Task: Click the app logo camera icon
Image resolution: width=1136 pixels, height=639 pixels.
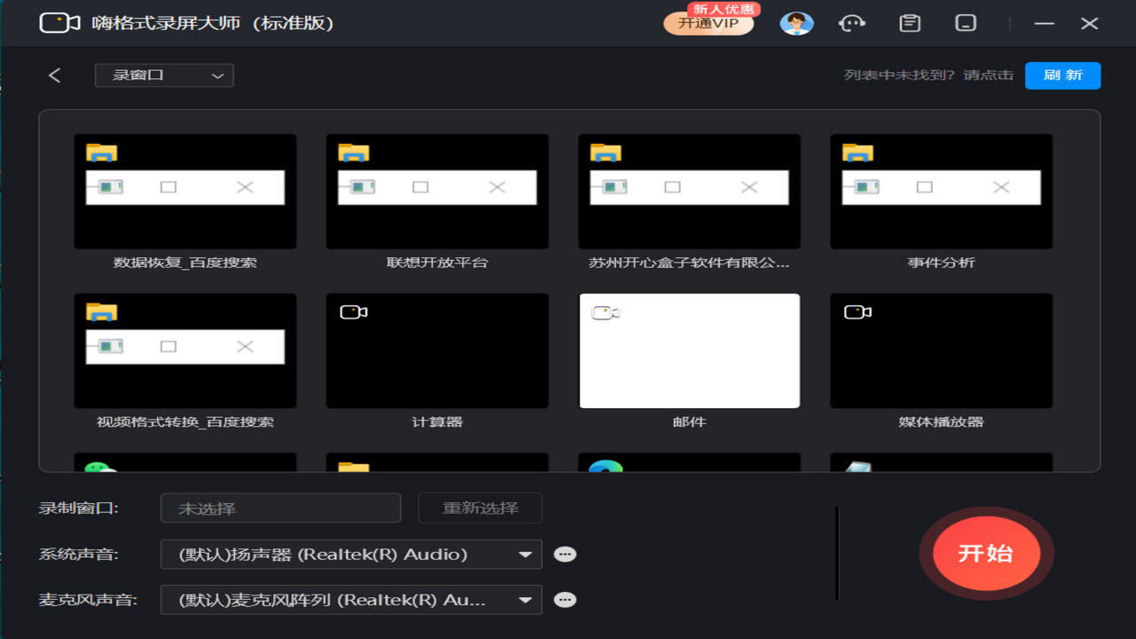Action: tap(59, 23)
